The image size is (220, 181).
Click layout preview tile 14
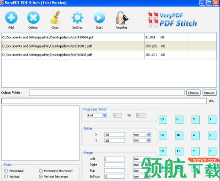tap(163, 136)
